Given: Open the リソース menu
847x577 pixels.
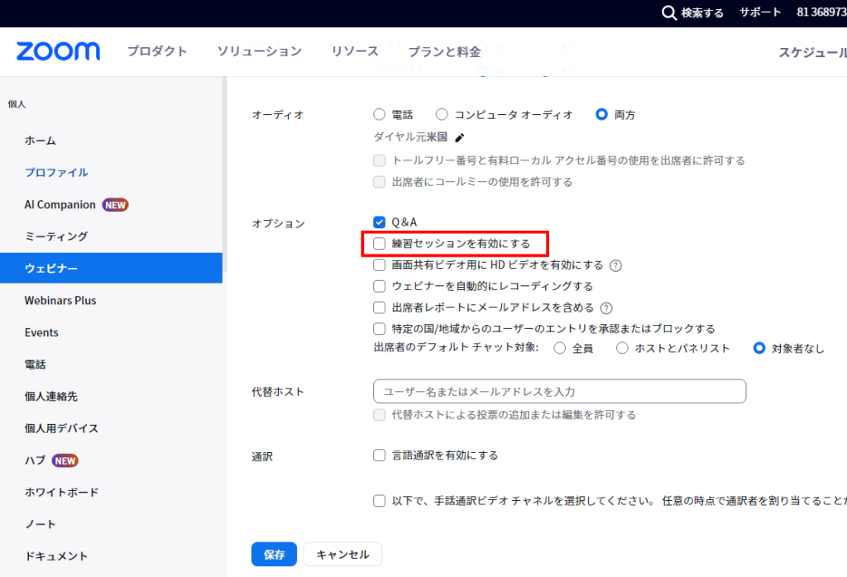Looking at the screenshot, I should coord(355,51).
